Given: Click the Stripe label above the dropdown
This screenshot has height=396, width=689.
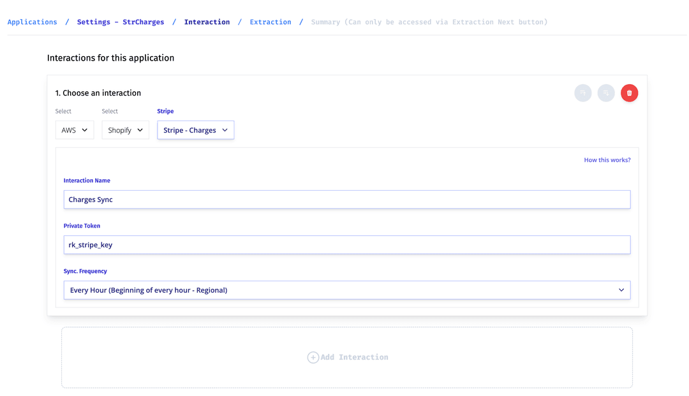Looking at the screenshot, I should point(165,111).
